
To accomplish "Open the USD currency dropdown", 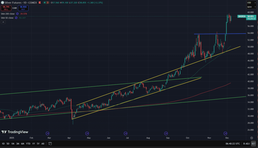I will (x=250, y=3).
